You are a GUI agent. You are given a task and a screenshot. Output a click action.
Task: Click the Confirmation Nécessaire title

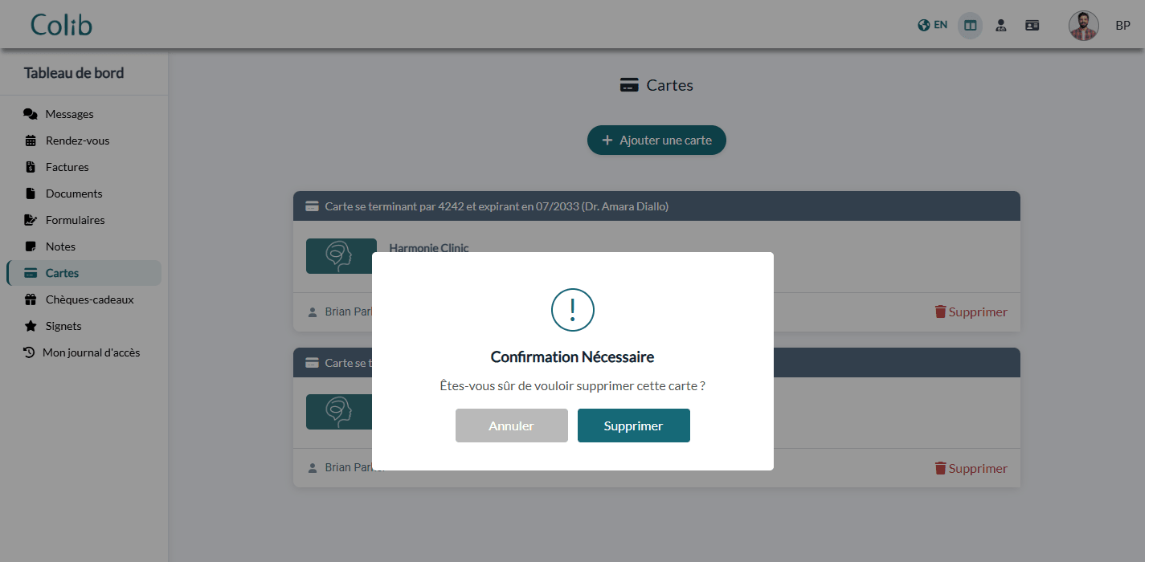[572, 357]
